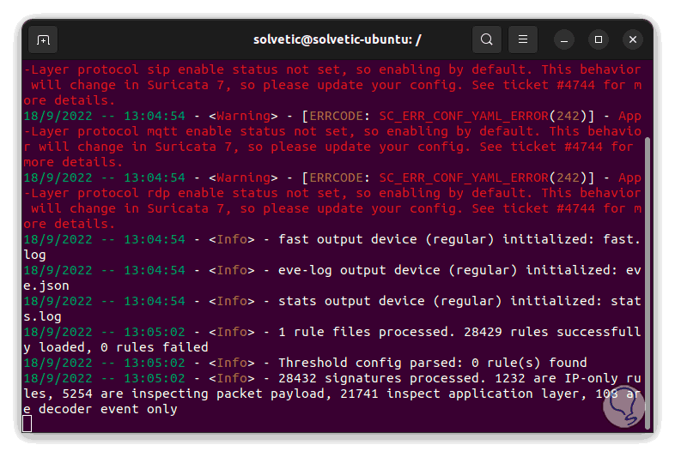This screenshot has width=675, height=457.
Task: Open the hamburger menu
Action: [521, 39]
